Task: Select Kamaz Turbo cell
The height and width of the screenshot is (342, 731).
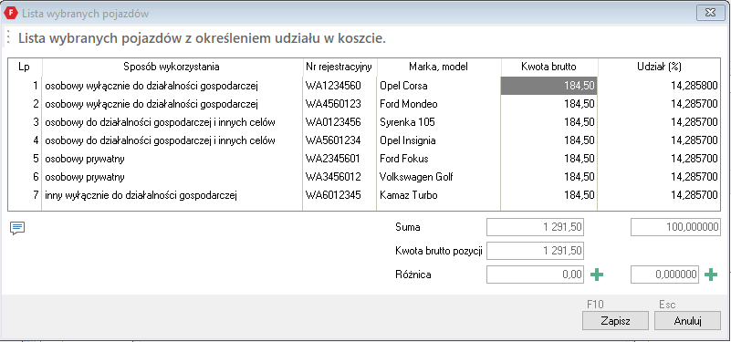Action: (x=439, y=195)
